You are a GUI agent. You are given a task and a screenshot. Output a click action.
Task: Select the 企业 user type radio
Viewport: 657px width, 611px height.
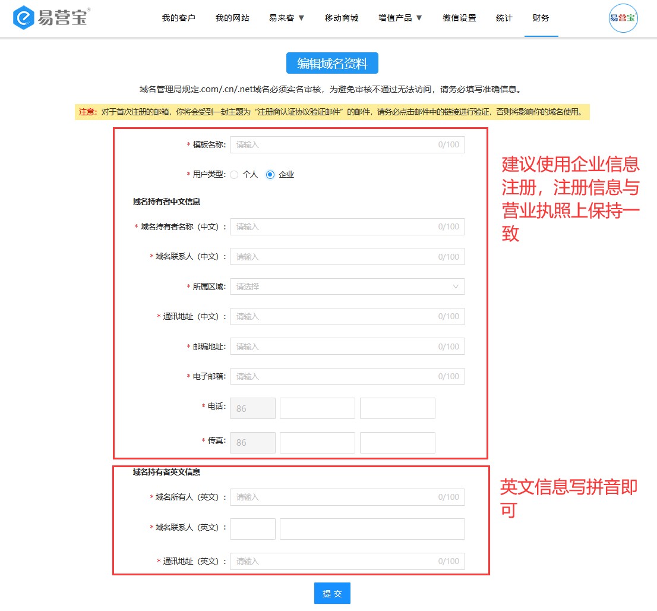pyautogui.click(x=270, y=175)
